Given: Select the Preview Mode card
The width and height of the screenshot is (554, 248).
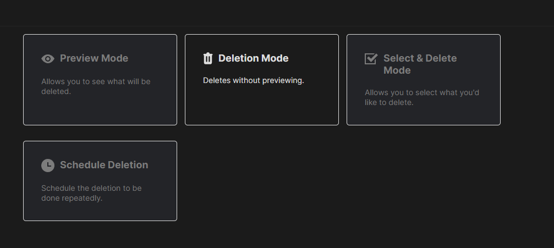Looking at the screenshot, I should (100, 80).
